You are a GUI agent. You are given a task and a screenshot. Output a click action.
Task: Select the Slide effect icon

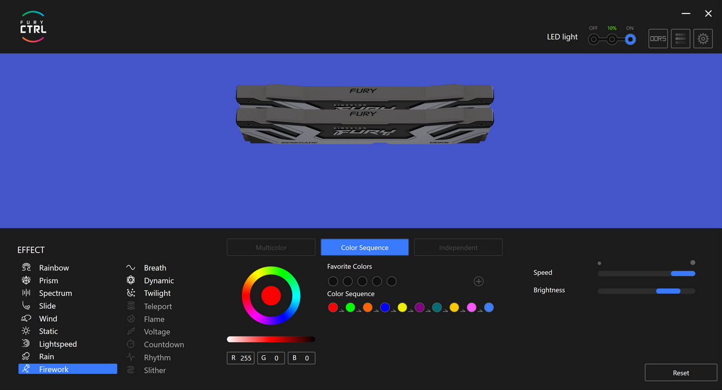point(26,305)
